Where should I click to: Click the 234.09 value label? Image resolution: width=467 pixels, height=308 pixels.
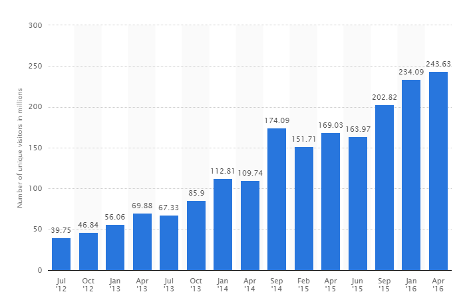click(411, 73)
